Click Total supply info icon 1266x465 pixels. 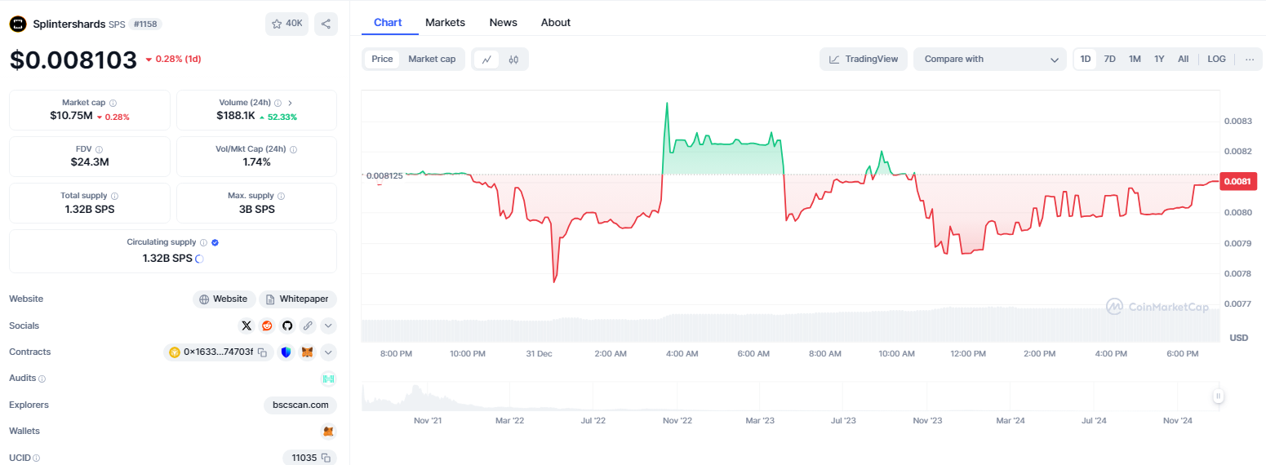pos(114,196)
